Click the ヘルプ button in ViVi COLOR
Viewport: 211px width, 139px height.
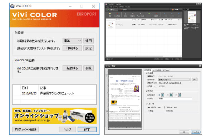tap(68, 129)
